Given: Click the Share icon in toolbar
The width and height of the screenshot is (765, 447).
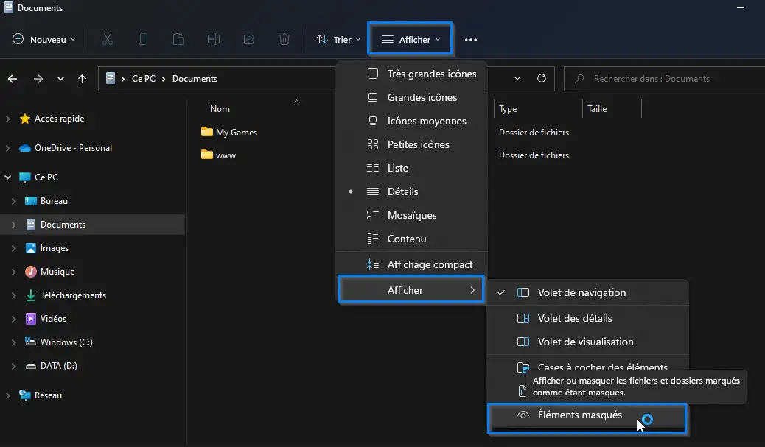Looking at the screenshot, I should 249,40.
